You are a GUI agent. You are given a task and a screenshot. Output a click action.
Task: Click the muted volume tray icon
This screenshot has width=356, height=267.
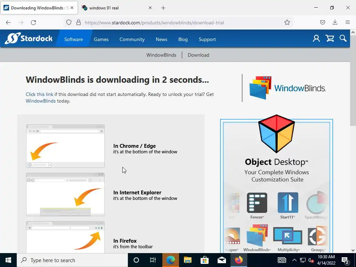pos(311,260)
